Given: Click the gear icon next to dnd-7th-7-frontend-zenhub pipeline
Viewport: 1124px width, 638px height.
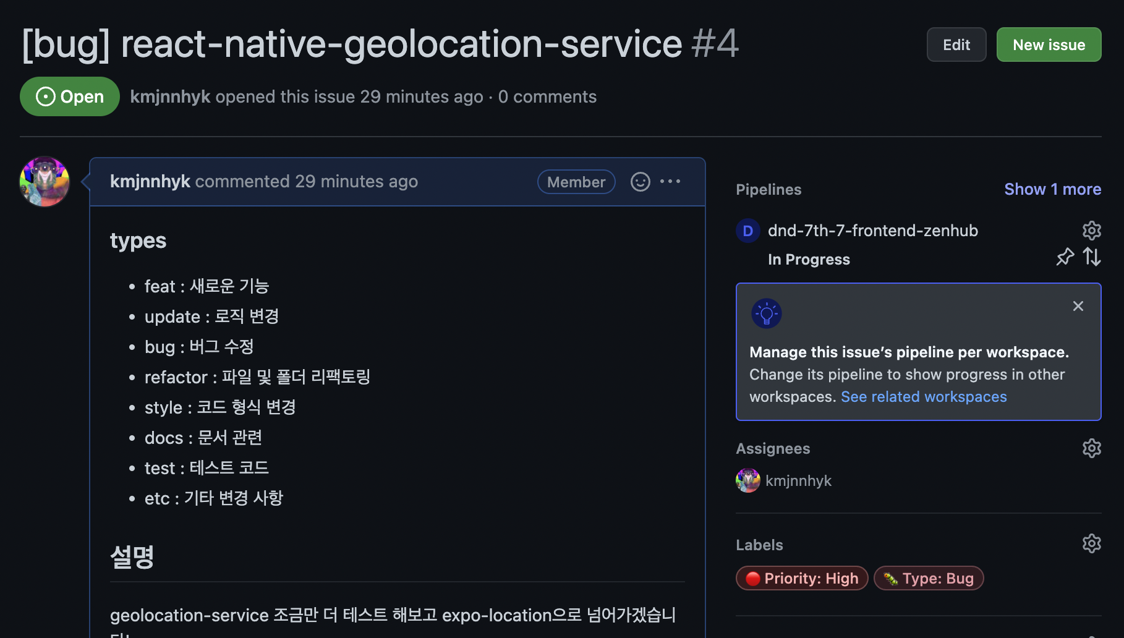Looking at the screenshot, I should pyautogui.click(x=1091, y=231).
